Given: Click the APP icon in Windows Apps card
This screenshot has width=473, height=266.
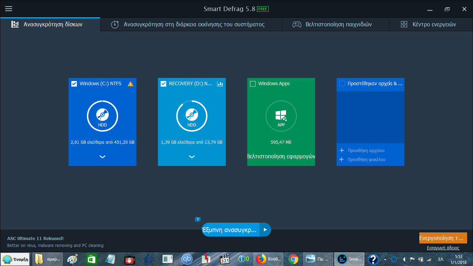Looking at the screenshot, I should coord(281,116).
